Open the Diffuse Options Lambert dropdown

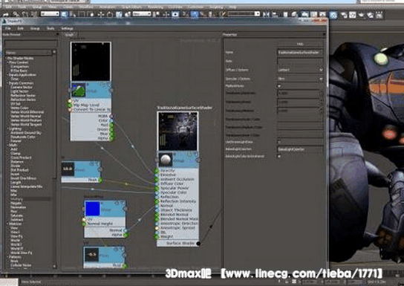[300, 70]
